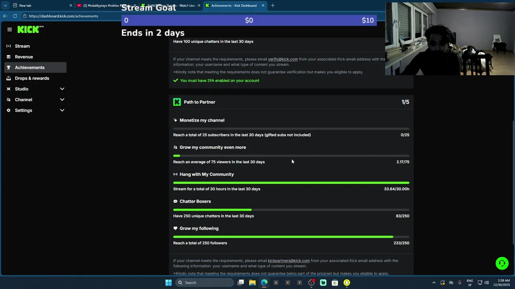Open the Microsoft Store taskbar icon

[335, 283]
